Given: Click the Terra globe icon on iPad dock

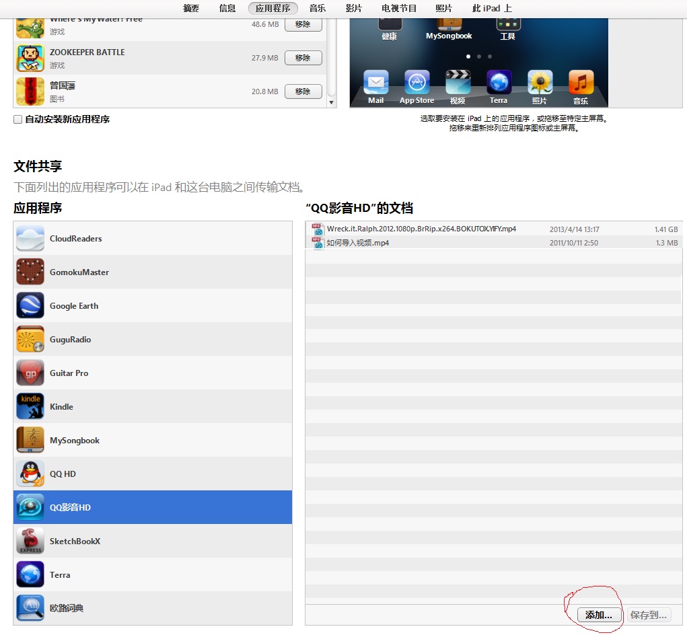Looking at the screenshot, I should tap(499, 82).
